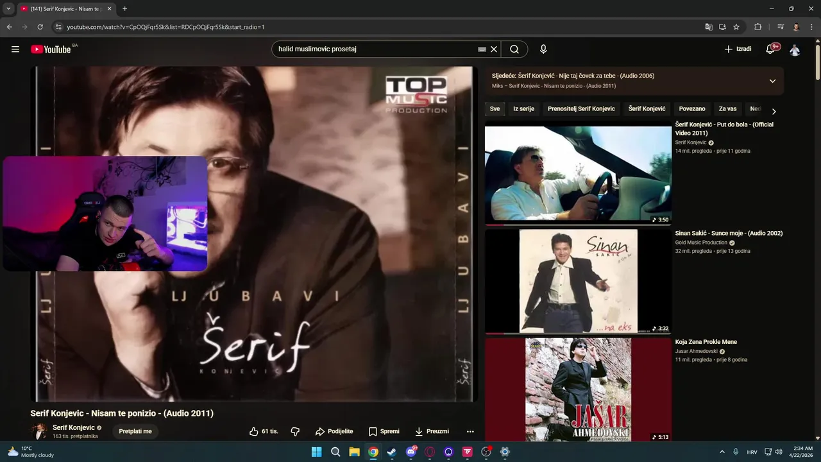Image resolution: width=821 pixels, height=462 pixels.
Task: Open the Koja Zena Prokle Mene title
Action: (706, 342)
